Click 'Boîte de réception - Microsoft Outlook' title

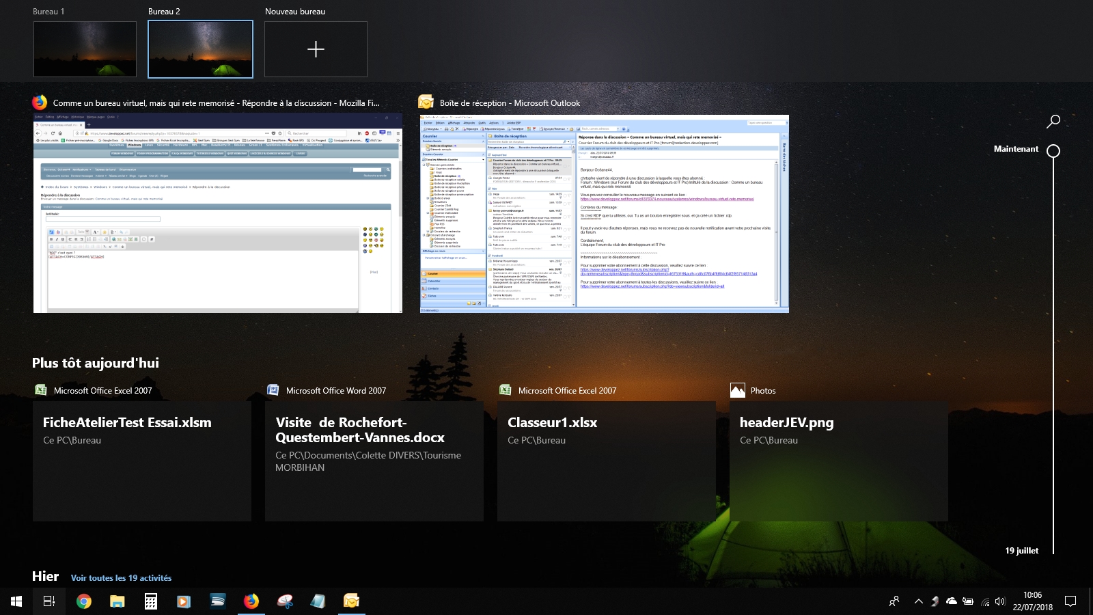[x=510, y=103]
